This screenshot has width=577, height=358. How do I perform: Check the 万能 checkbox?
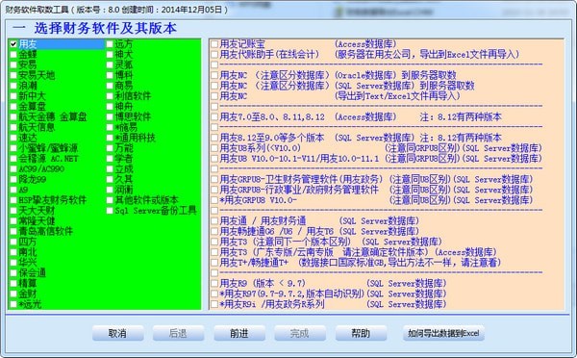[x=110, y=148]
